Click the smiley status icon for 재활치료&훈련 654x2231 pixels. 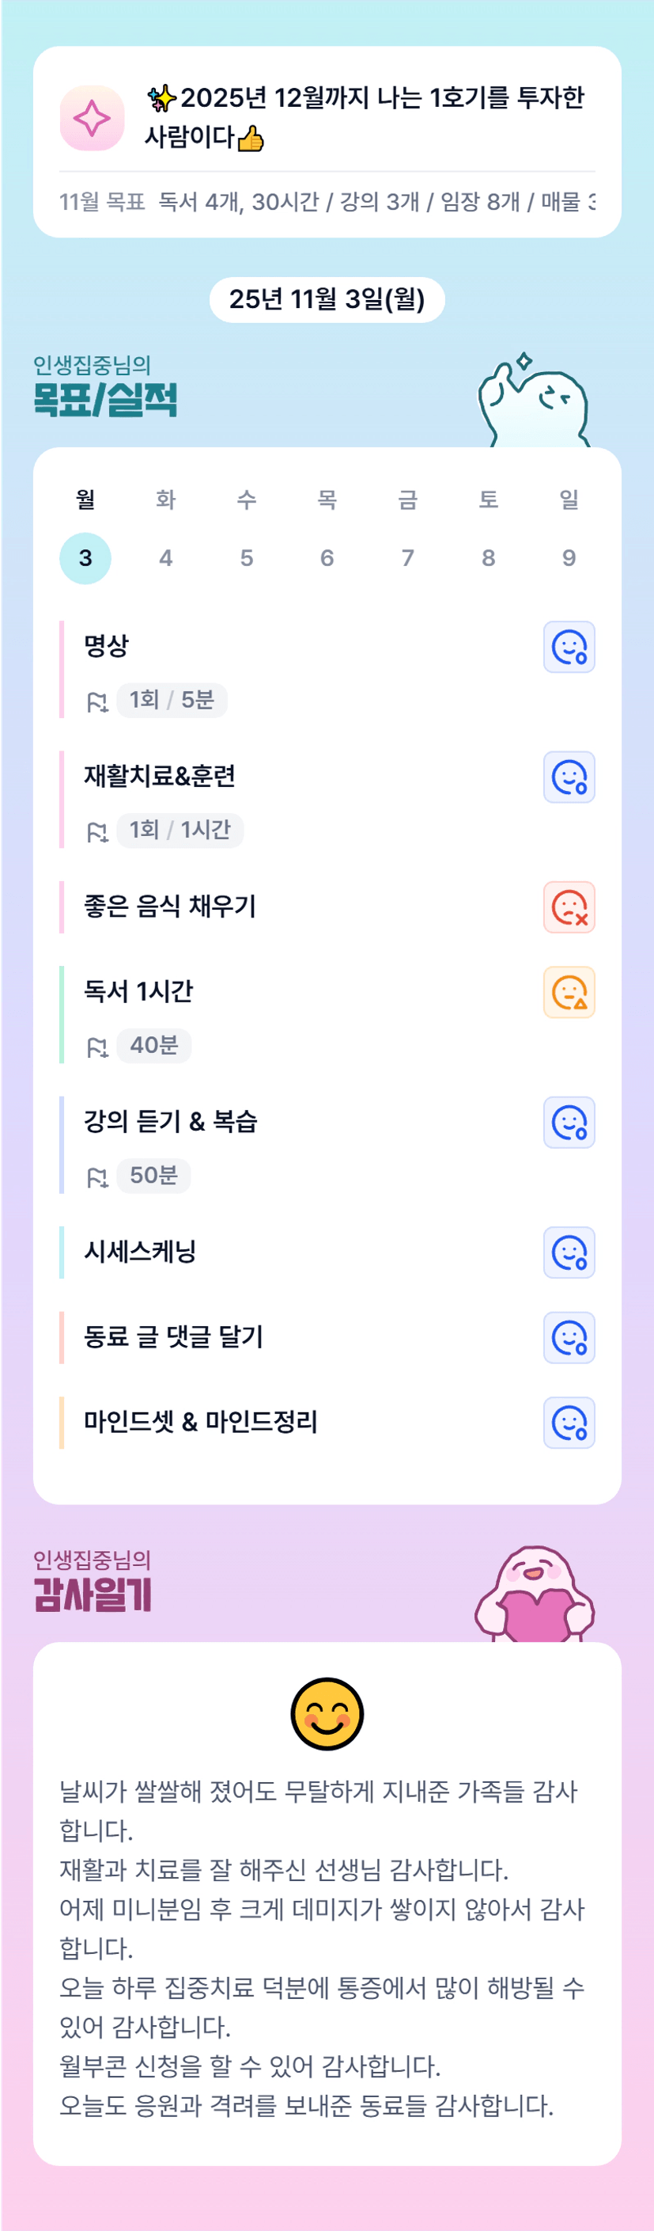tap(569, 777)
